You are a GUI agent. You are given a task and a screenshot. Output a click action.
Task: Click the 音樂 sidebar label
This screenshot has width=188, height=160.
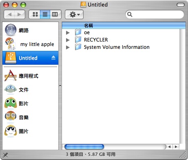pyautogui.click(x=24, y=117)
